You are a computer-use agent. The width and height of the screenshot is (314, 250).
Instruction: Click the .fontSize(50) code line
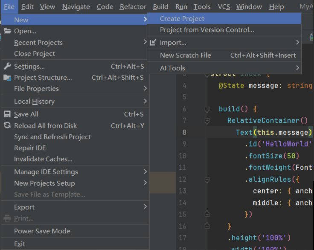pyautogui.click(x=272, y=156)
